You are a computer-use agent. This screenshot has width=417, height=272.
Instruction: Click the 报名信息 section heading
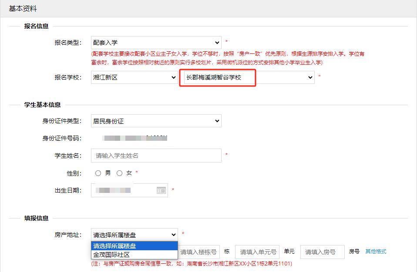(36, 26)
